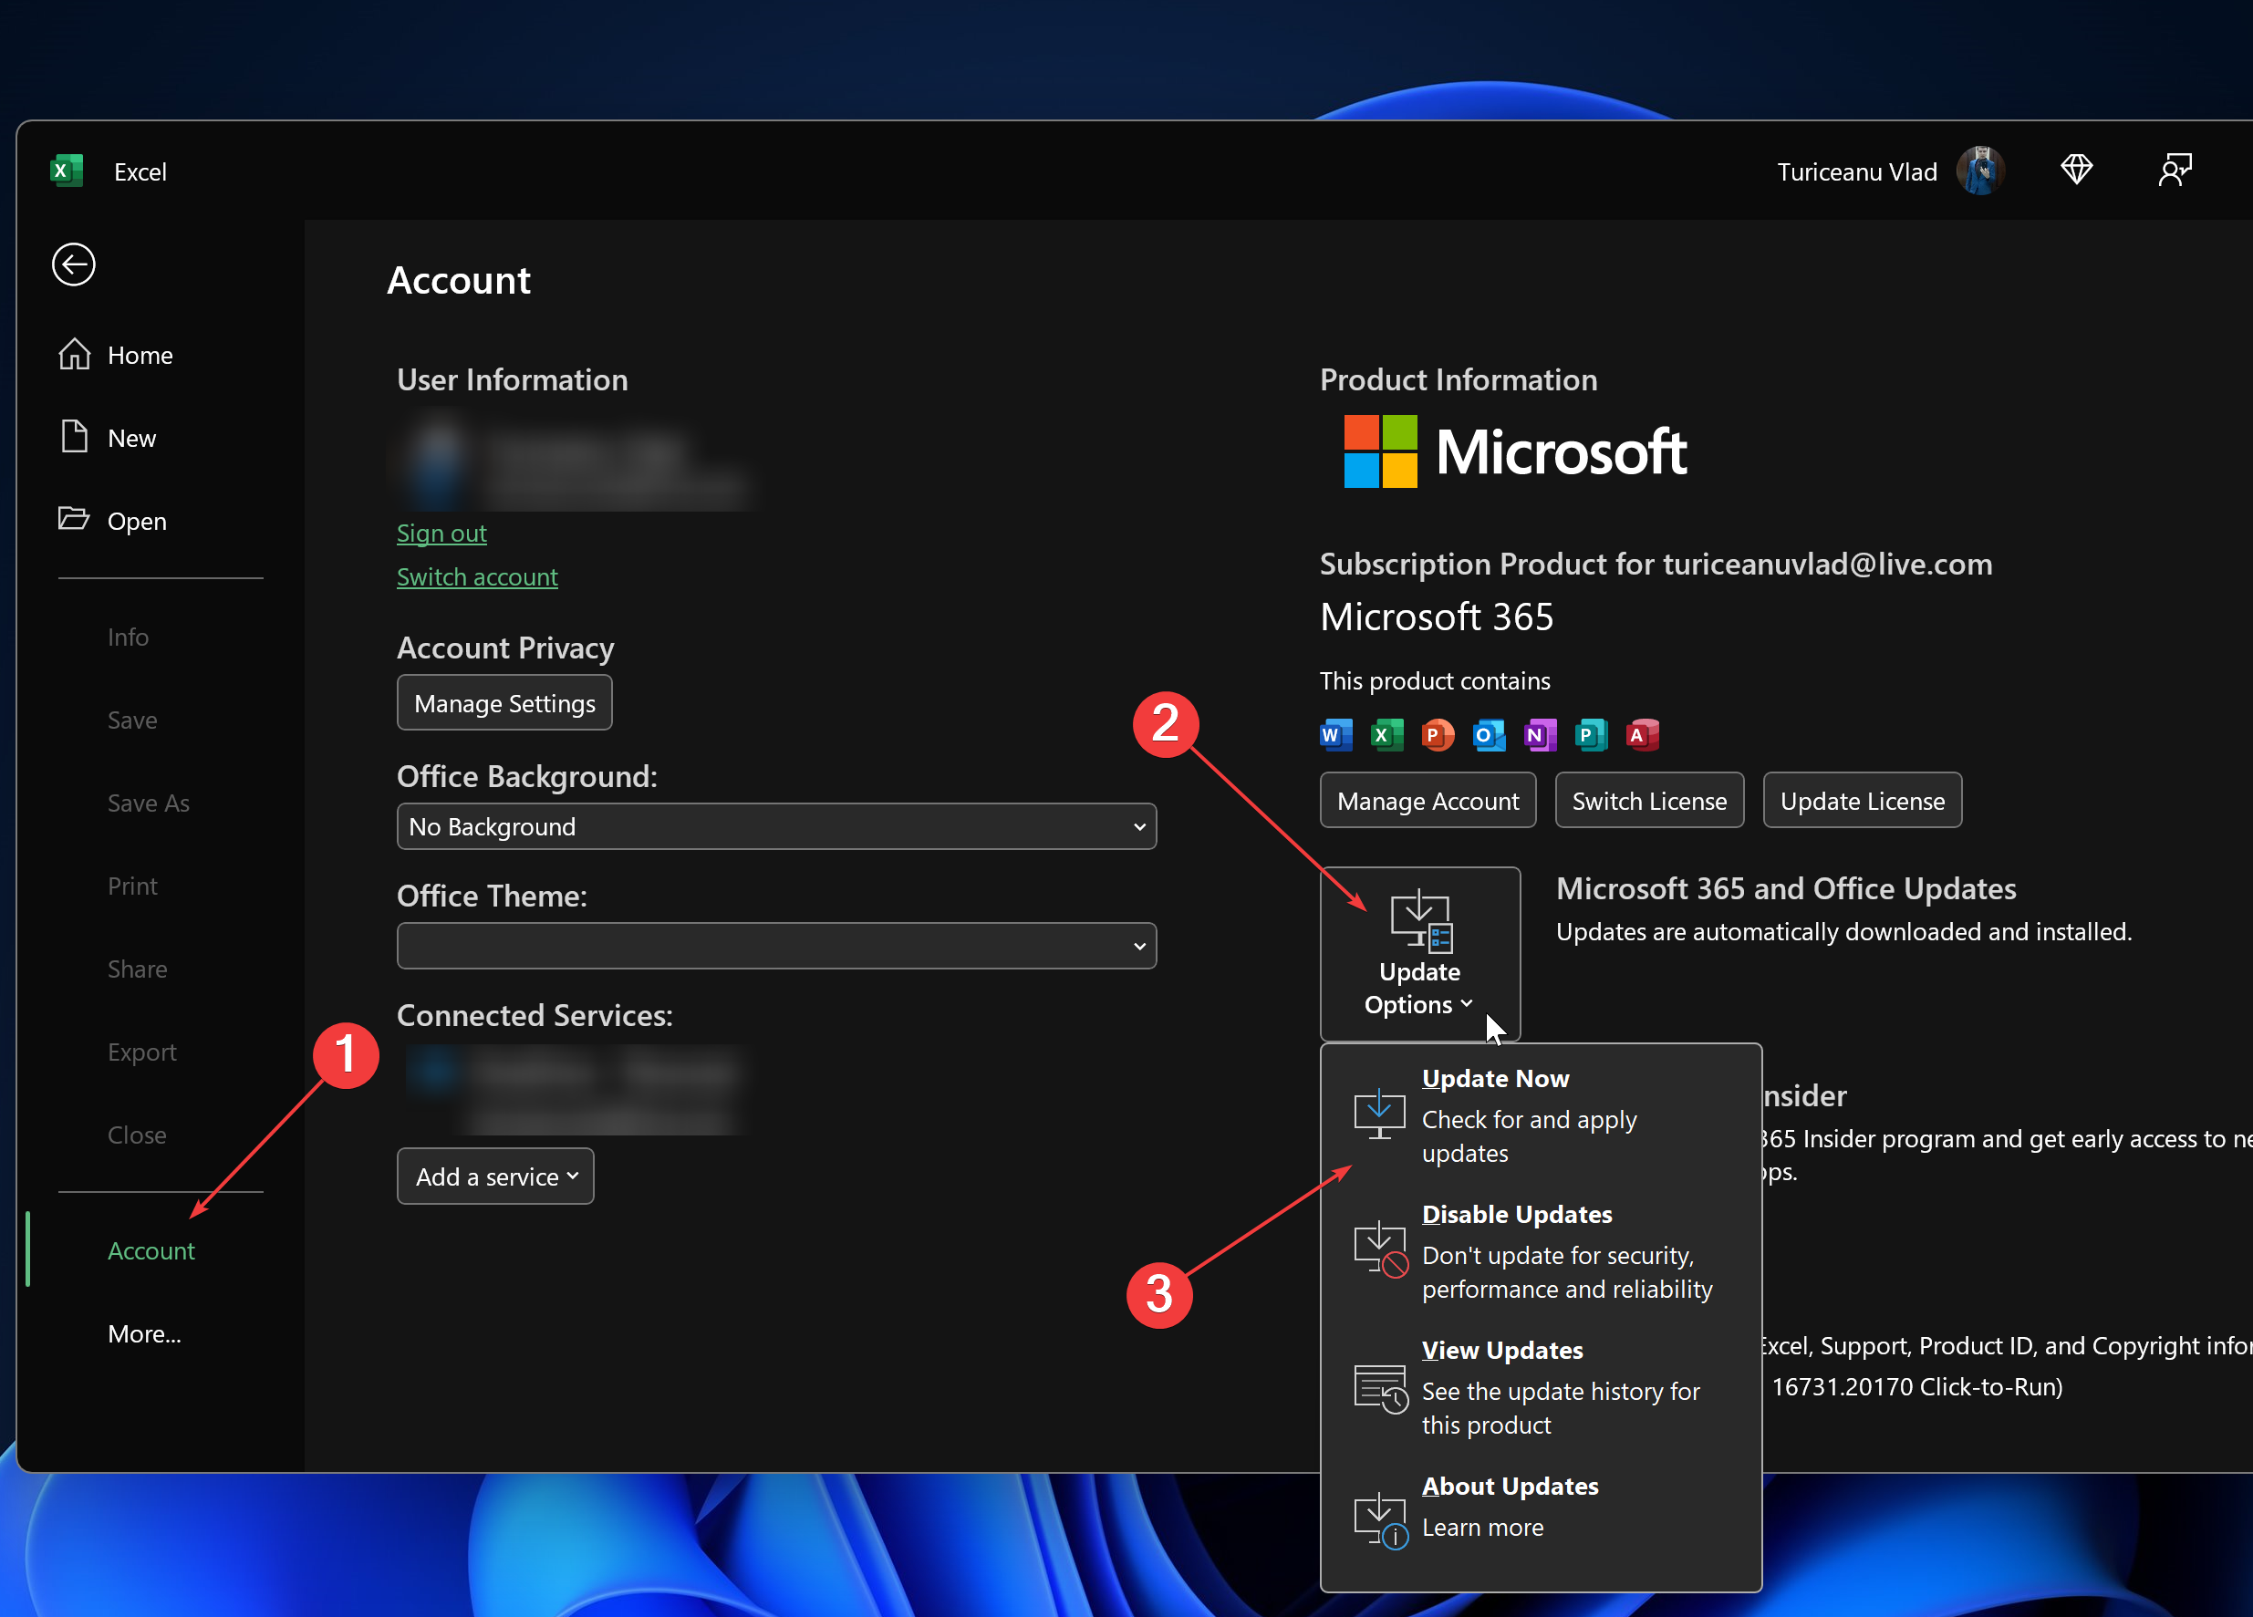Image resolution: width=2253 pixels, height=1617 pixels.
Task: Choose Update Now from the menu
Action: click(1540, 1115)
